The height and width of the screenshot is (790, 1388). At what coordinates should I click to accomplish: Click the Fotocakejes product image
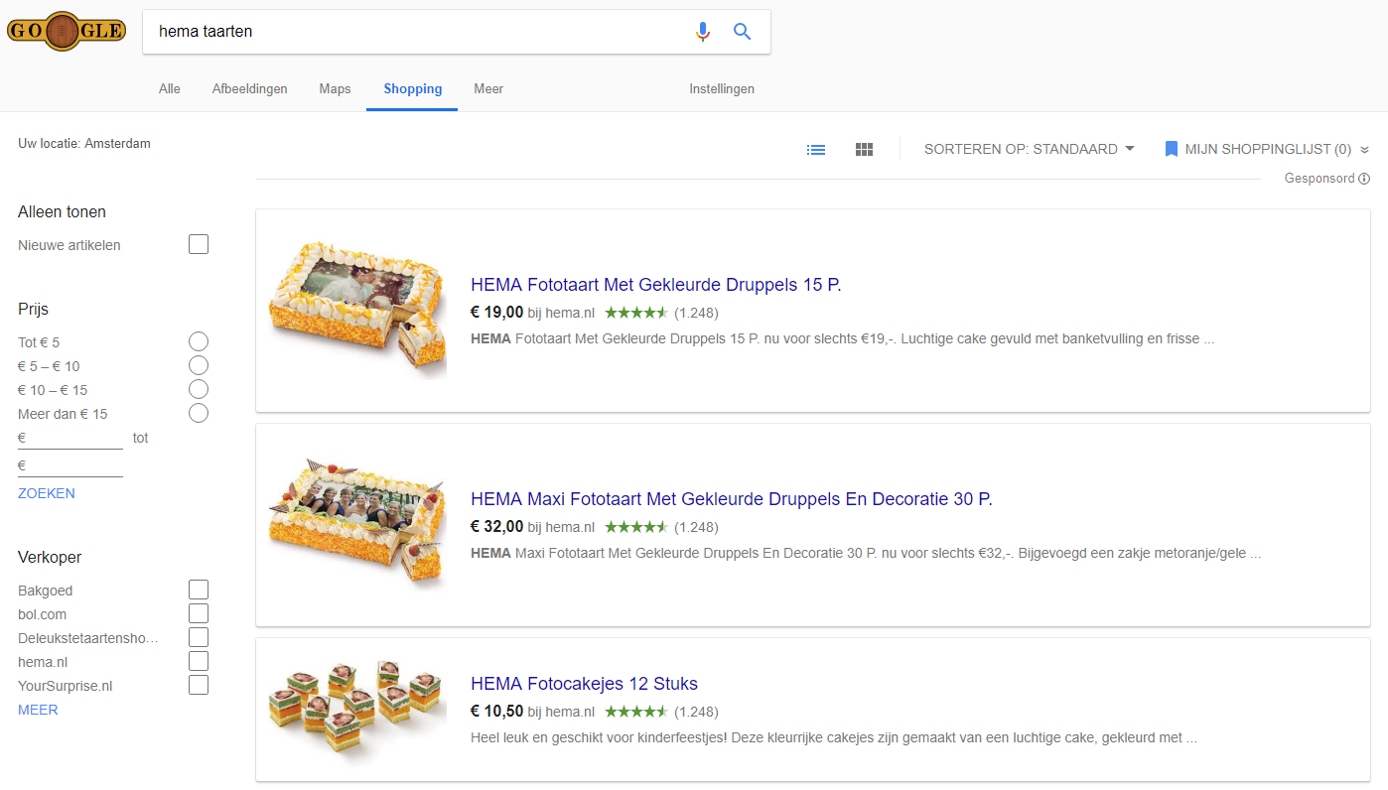pyautogui.click(x=357, y=710)
